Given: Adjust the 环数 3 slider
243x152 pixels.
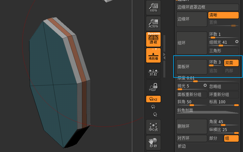Looking at the screenshot, I should [x=216, y=63].
